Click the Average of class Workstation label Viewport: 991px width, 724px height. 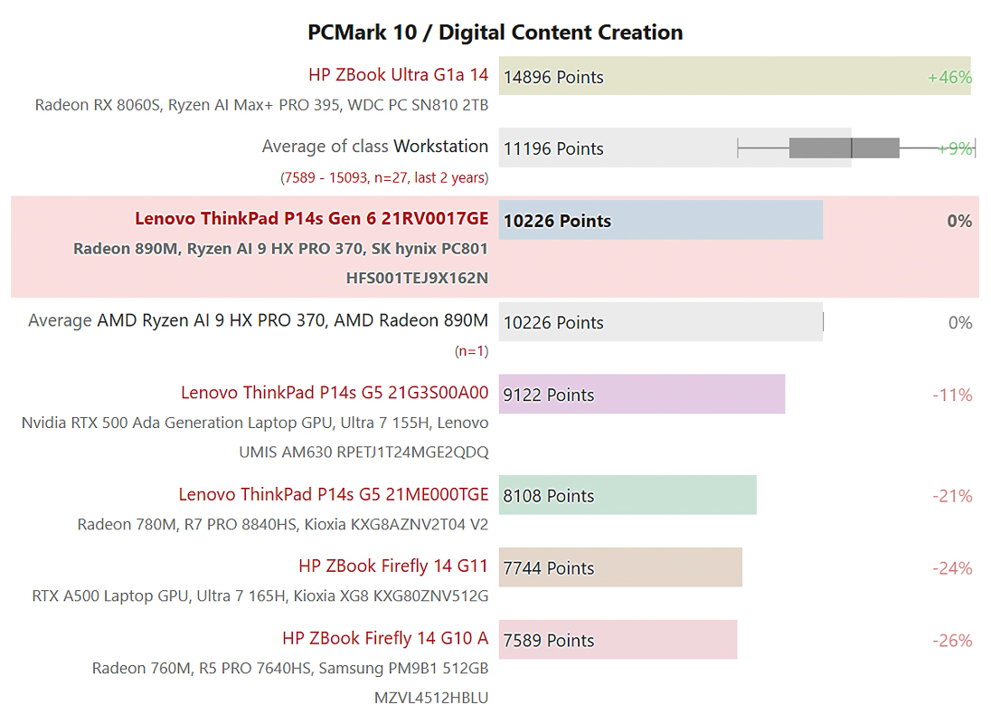374,146
